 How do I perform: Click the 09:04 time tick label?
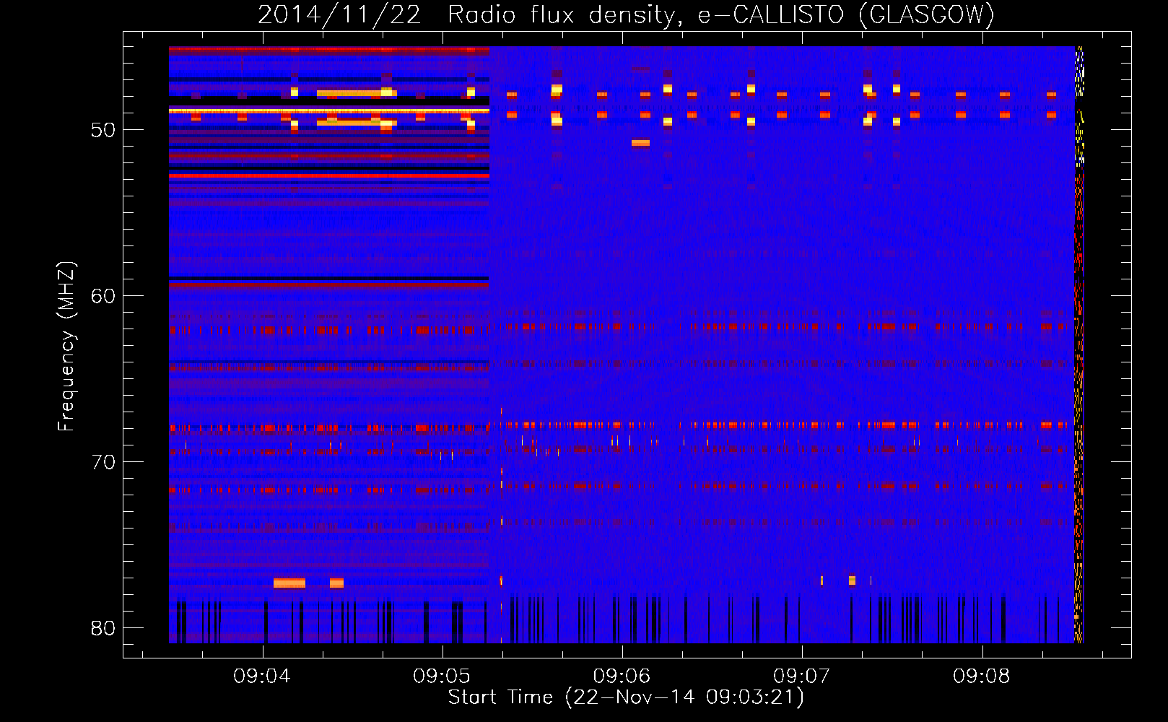click(x=261, y=677)
